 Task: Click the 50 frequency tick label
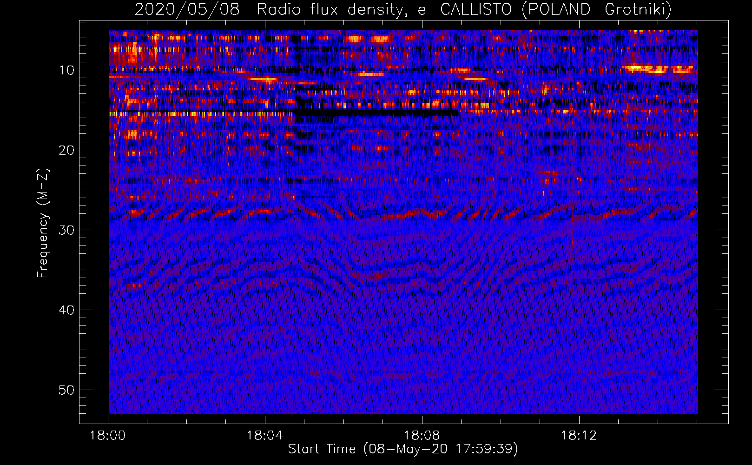pyautogui.click(x=66, y=390)
